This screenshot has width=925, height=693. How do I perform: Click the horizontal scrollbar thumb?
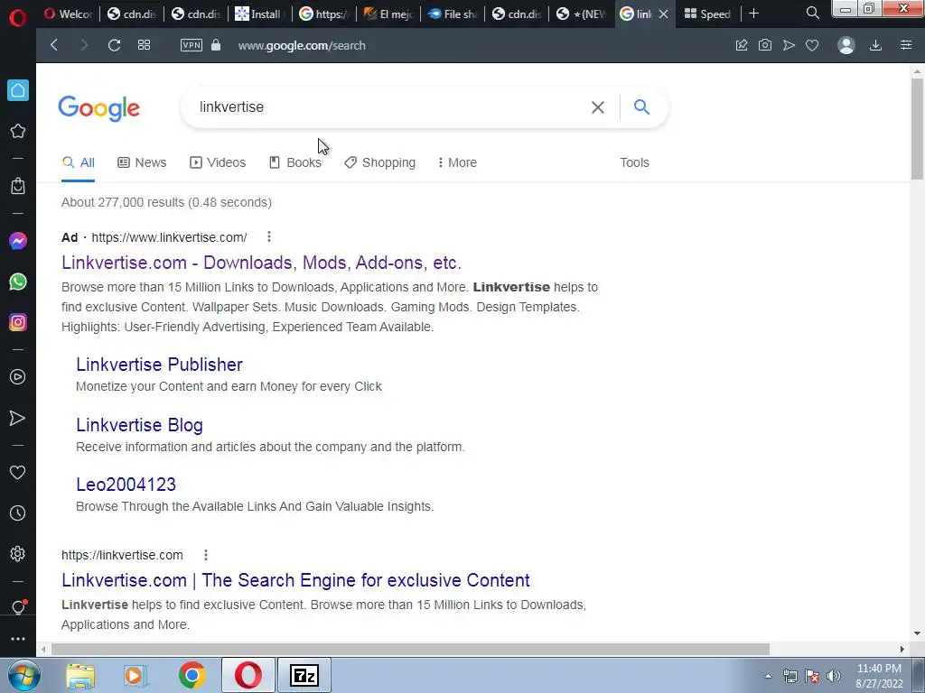click(410, 650)
